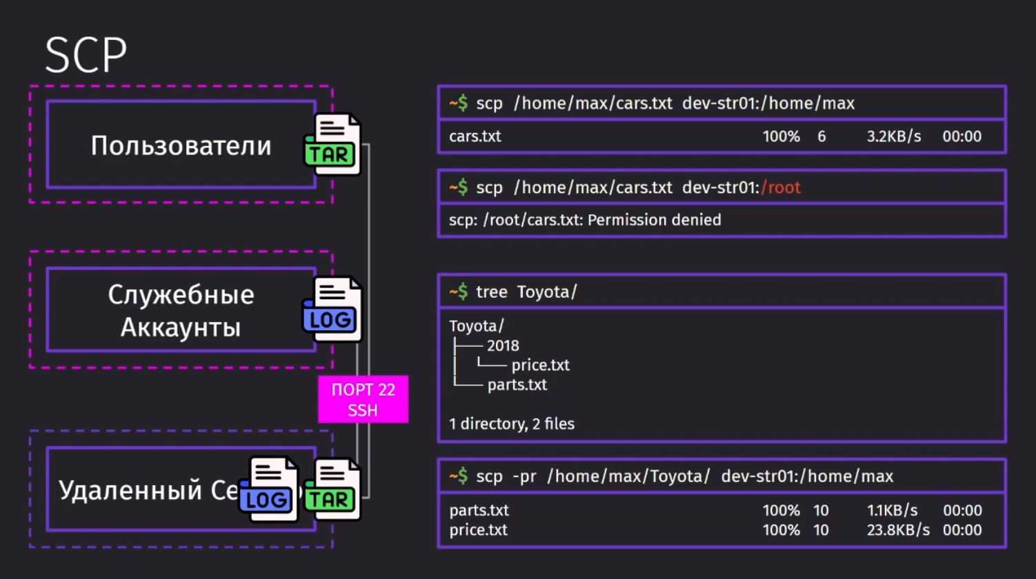Select the TAR icon in Удаленный Сервер box

click(332, 490)
